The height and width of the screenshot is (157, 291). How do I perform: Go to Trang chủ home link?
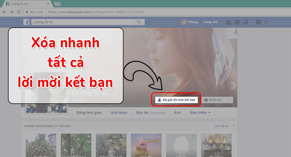click(x=210, y=22)
